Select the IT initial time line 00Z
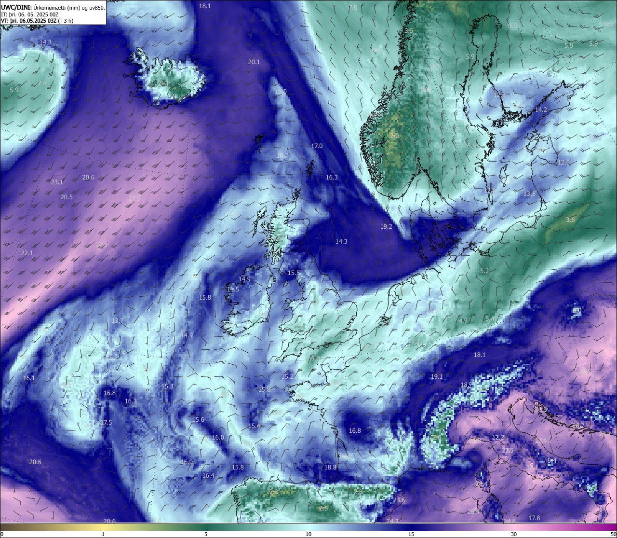Image resolution: width=617 pixels, height=538 pixels. (30, 14)
